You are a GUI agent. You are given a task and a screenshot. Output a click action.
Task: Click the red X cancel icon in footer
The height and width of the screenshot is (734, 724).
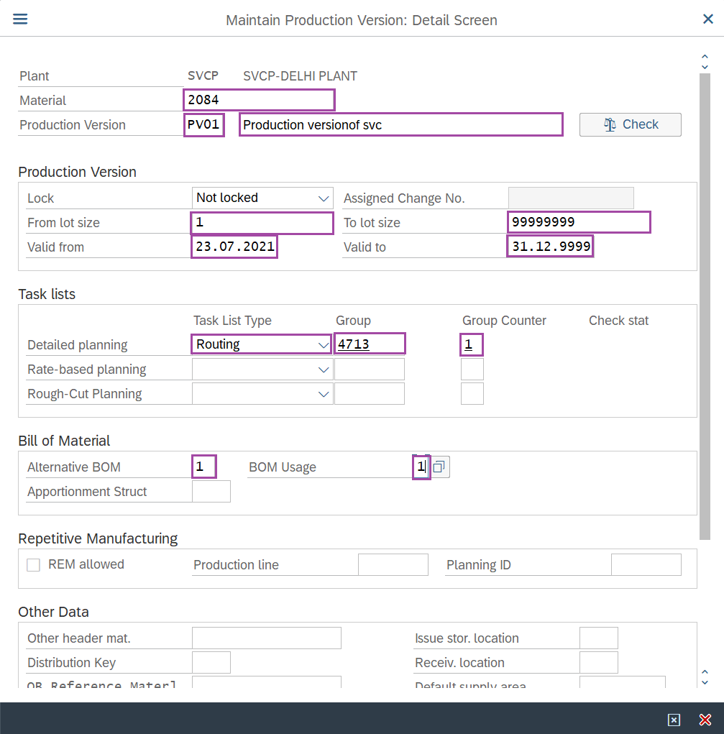(x=705, y=720)
